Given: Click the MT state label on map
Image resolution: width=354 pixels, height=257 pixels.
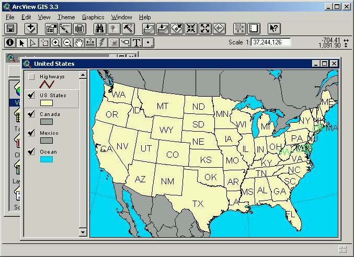Looking at the screenshot, I should 163,106.
